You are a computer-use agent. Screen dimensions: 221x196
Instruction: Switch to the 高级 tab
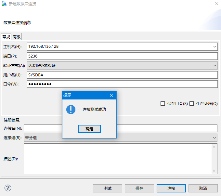coord(17,37)
